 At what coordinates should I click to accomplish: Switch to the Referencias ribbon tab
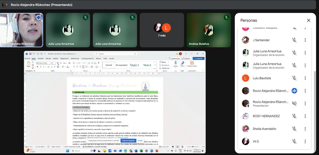(x=75, y=58)
